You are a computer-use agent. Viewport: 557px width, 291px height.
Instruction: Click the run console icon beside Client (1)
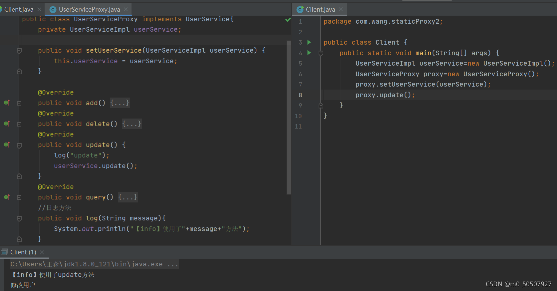point(4,252)
